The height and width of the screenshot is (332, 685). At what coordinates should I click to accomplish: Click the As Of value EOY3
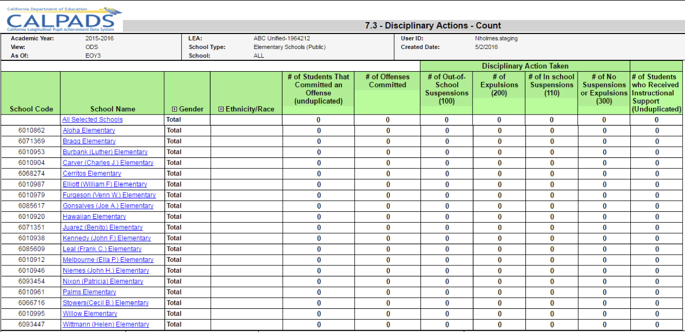[93, 56]
